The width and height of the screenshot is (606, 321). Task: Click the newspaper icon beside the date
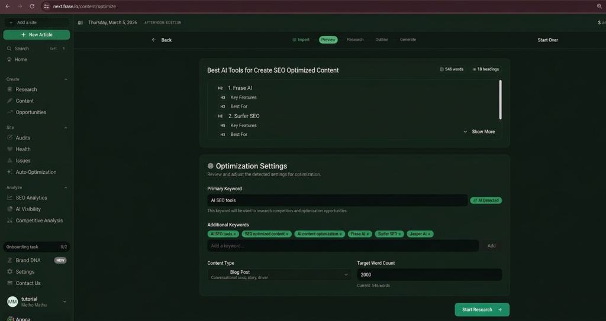(80, 23)
